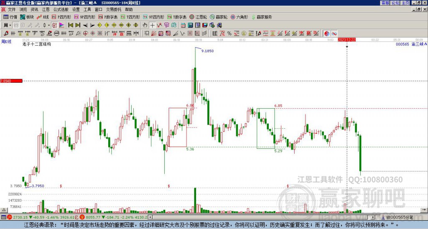The height and width of the screenshot is (229, 428).
Task: Open the 江恩 menu
Action: click(46, 10)
